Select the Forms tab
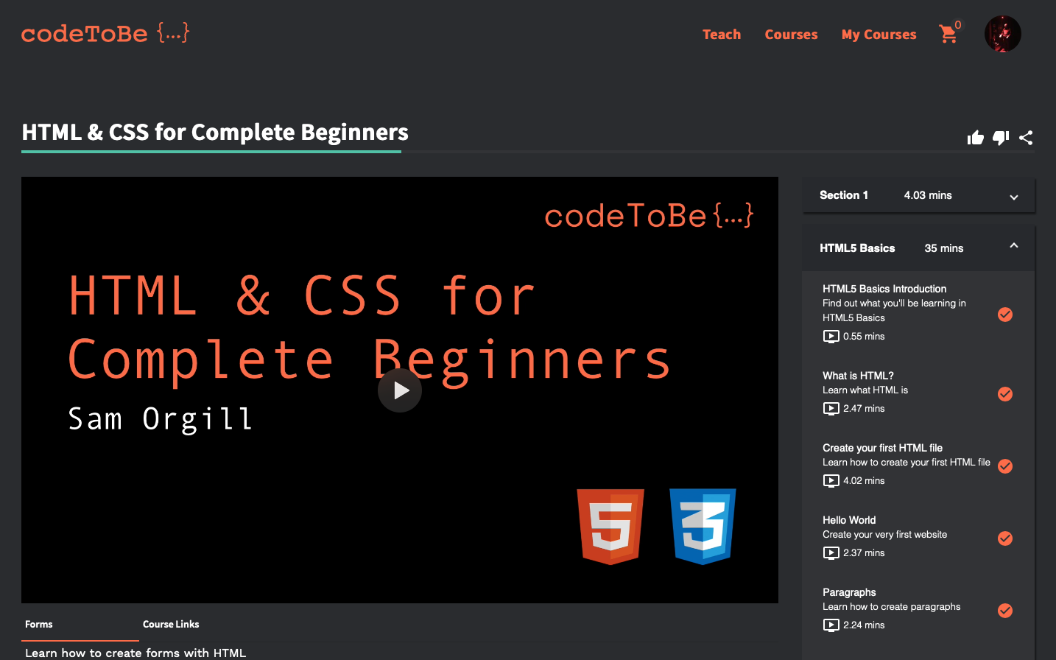The image size is (1056, 660). point(38,624)
